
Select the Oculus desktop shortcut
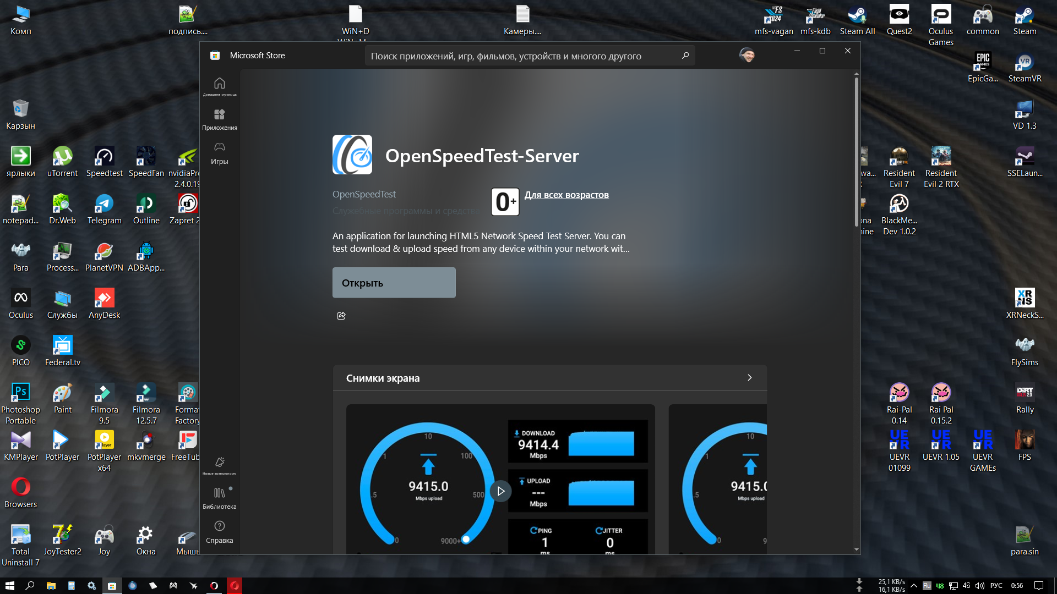click(20, 304)
